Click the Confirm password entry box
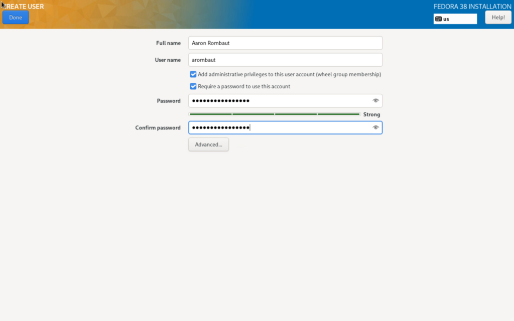Image resolution: width=514 pixels, height=321 pixels. [x=279, y=128]
